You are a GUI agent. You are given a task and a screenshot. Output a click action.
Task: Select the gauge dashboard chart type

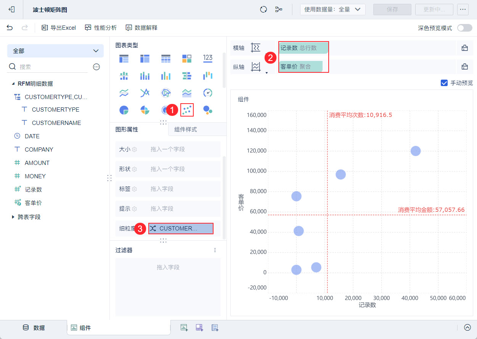[208, 93]
